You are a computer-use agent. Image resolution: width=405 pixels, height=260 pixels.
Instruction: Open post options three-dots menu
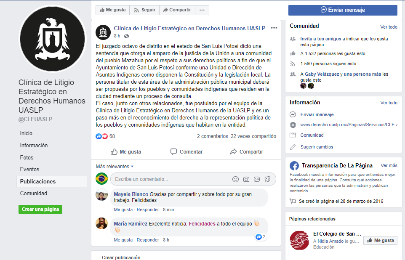coord(274,28)
